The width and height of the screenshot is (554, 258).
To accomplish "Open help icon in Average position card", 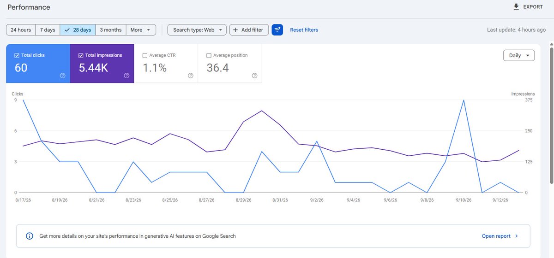I will 254,76.
